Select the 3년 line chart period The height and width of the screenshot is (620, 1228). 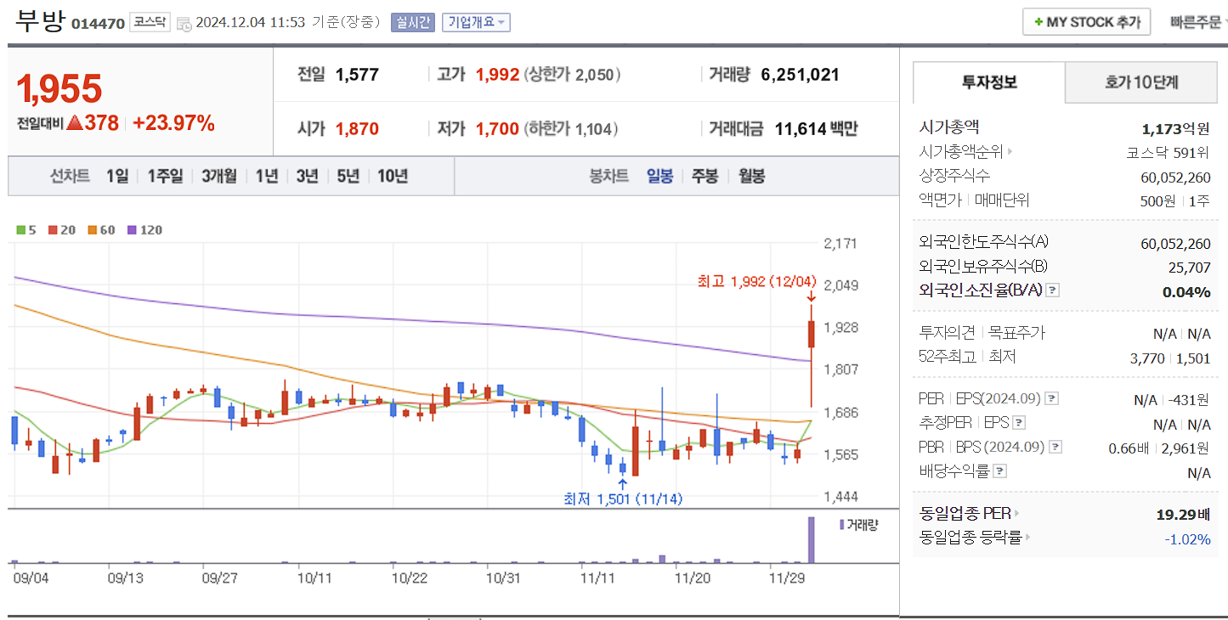307,176
